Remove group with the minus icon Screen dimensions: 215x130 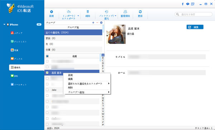click(97, 23)
